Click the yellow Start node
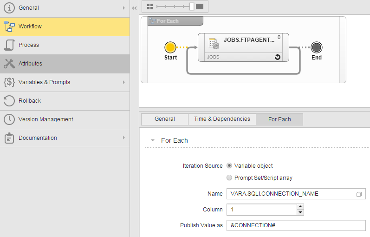The height and width of the screenshot is (237, 370). coord(170,47)
